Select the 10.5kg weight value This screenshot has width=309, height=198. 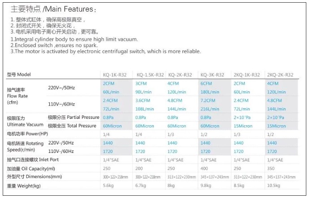(274, 185)
